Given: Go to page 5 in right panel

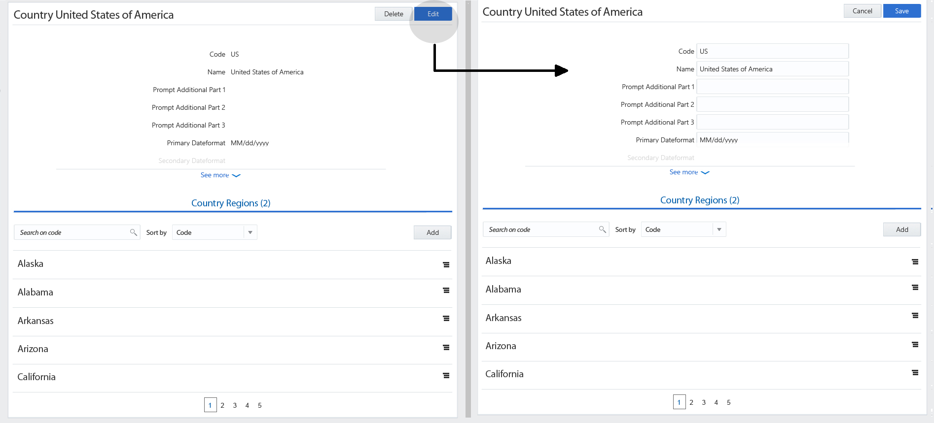Looking at the screenshot, I should coord(728,402).
